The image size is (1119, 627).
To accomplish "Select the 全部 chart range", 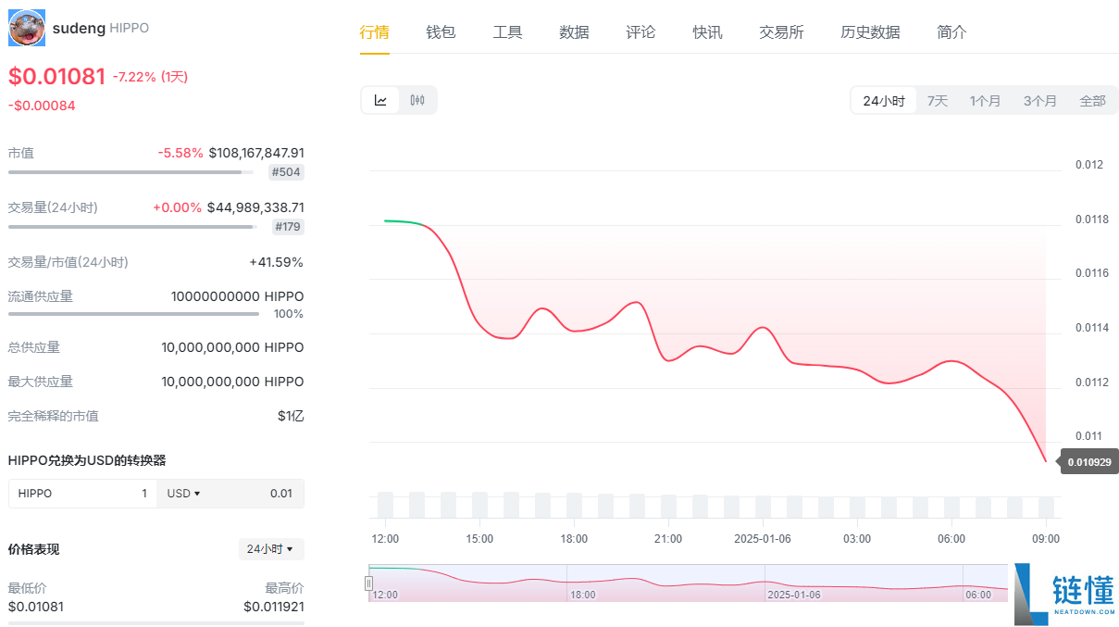I will (x=1092, y=101).
